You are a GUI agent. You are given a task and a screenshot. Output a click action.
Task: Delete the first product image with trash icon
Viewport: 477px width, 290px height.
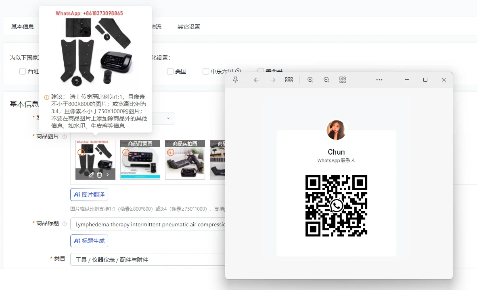100,175
